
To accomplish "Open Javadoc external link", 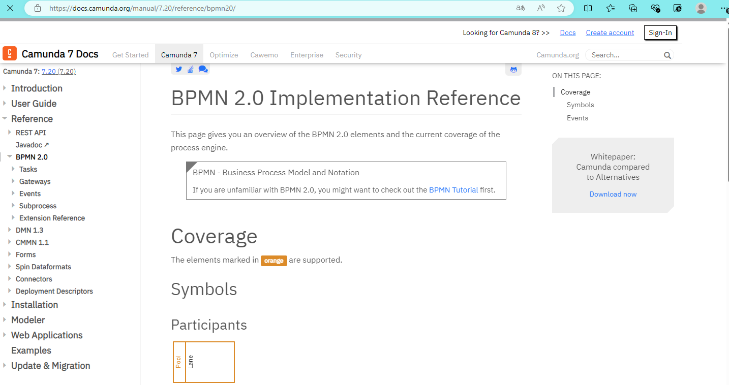I will tap(33, 145).
